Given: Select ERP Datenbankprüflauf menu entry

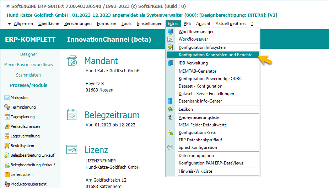Looking at the screenshot, I should [200, 140].
